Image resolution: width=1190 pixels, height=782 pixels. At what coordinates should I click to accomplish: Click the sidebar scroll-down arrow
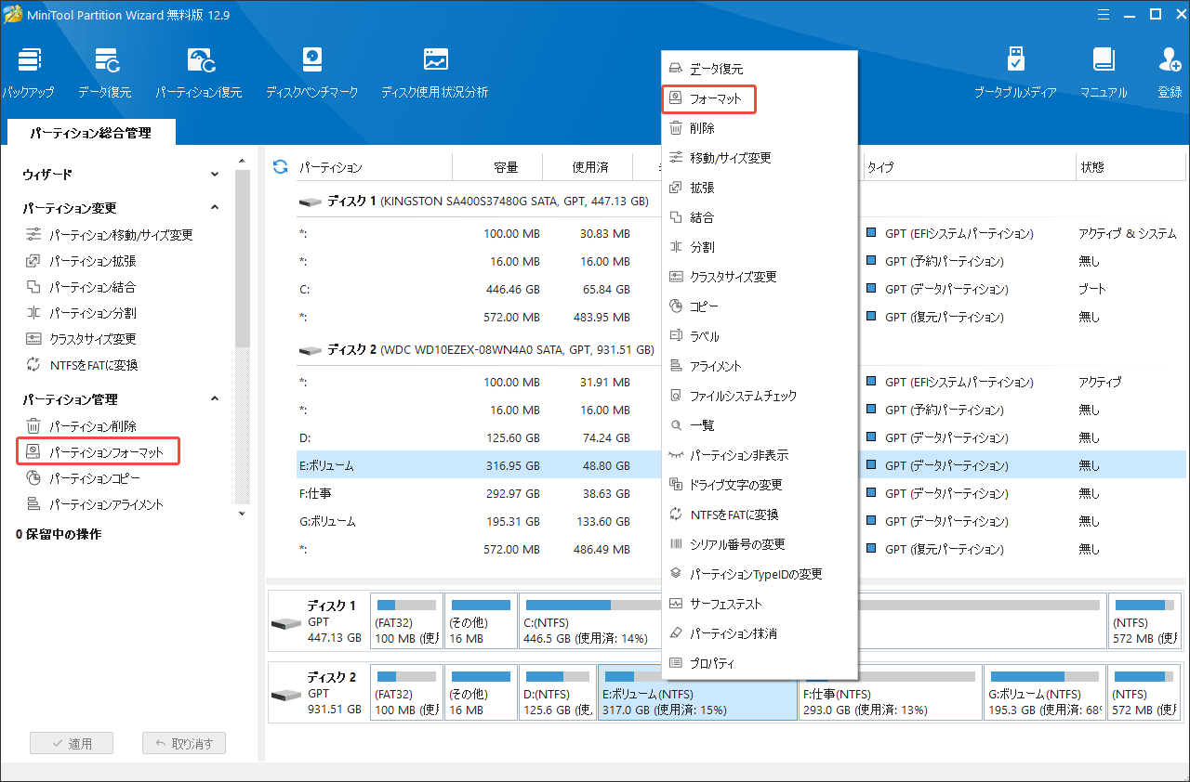[x=243, y=513]
